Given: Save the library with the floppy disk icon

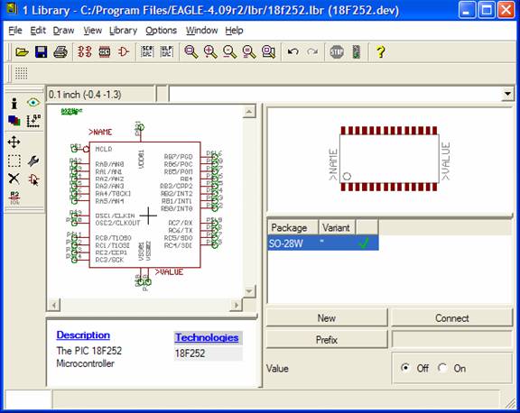Looking at the screenshot, I should 42,52.
